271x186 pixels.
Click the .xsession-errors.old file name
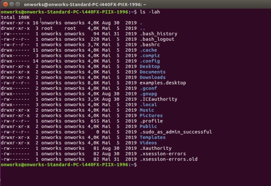click(x=168, y=159)
